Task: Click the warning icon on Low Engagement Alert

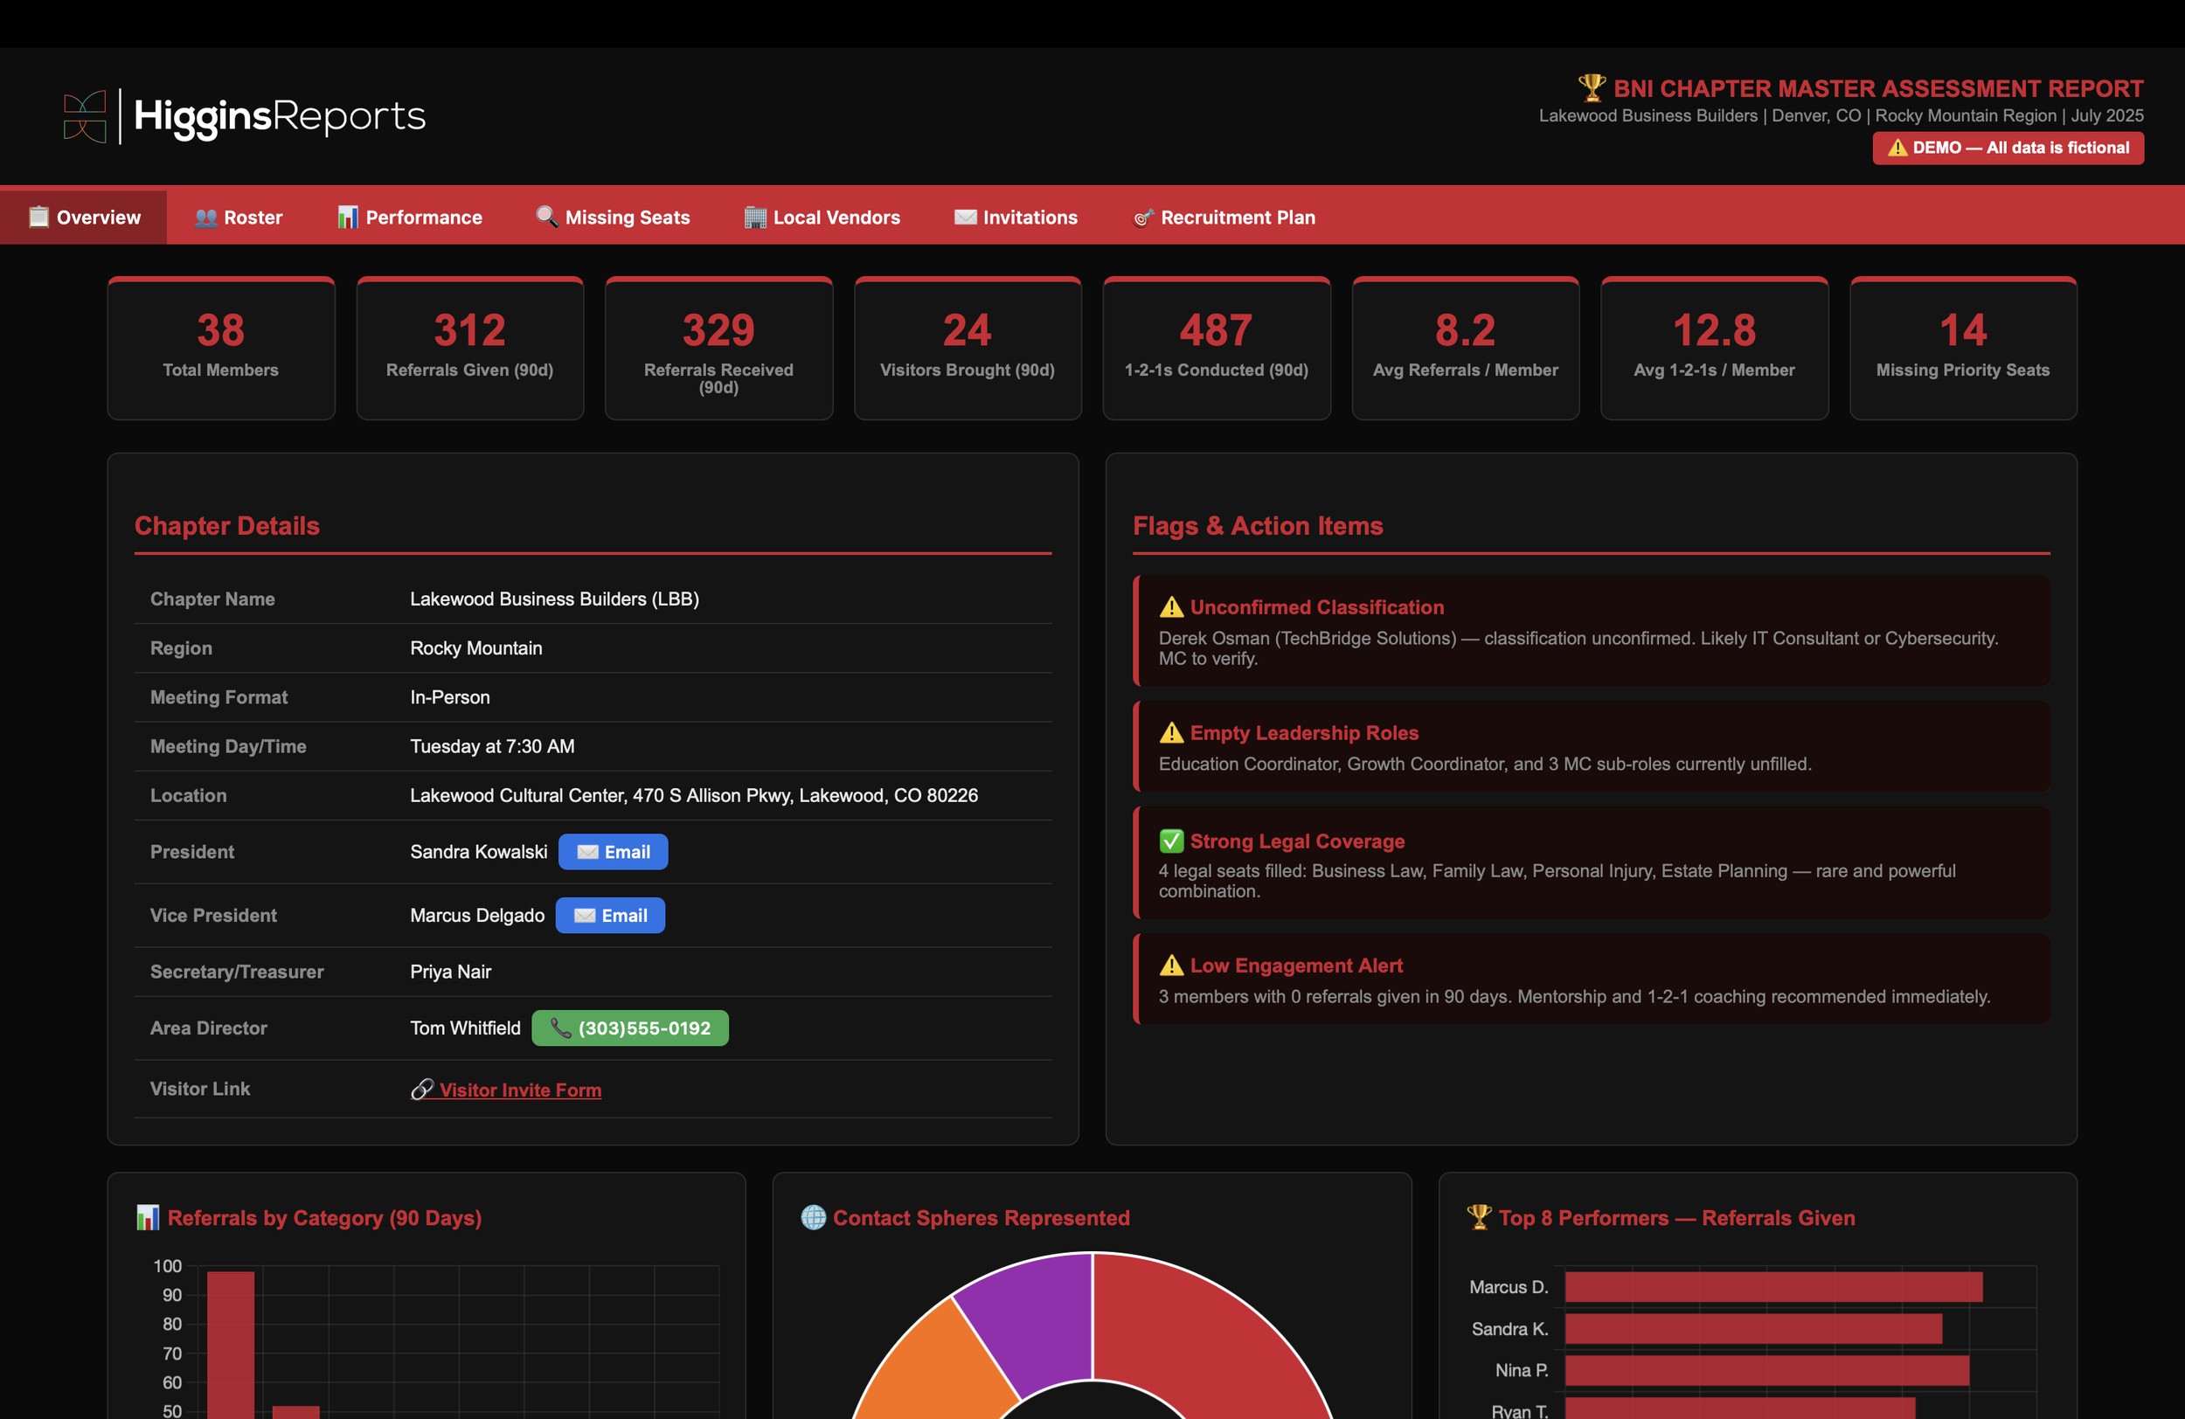Action: click(1170, 966)
